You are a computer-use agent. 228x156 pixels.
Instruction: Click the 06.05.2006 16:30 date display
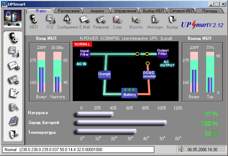202,149
